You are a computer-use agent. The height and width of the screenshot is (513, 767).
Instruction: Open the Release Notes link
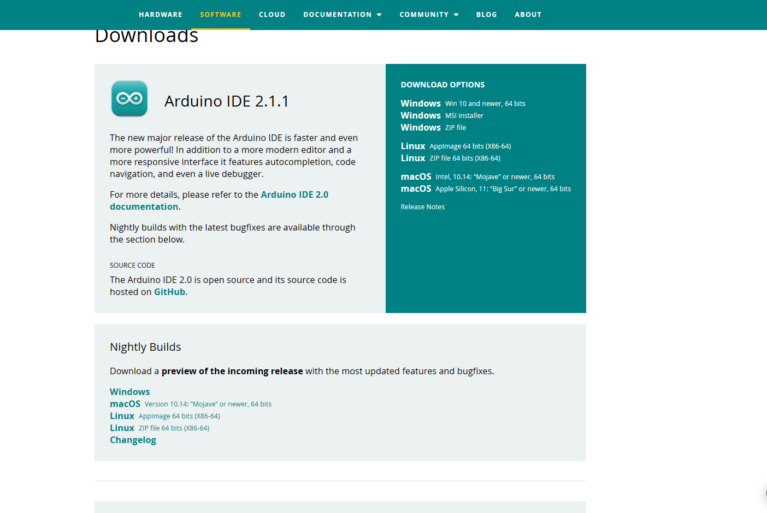(x=422, y=207)
